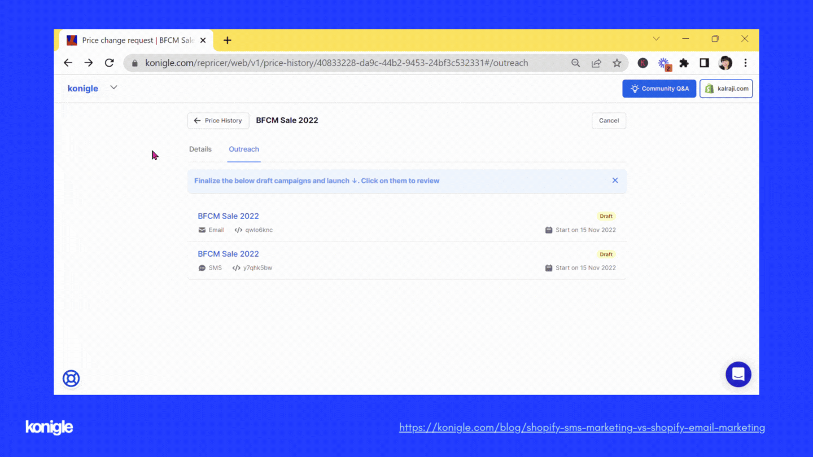
Task: Go back with the browser back arrow
Action: coord(68,63)
